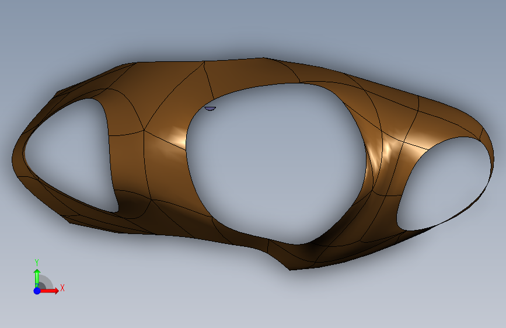Click the blue Z axis ball on the triad
This screenshot has width=506, height=328.
click(x=37, y=291)
